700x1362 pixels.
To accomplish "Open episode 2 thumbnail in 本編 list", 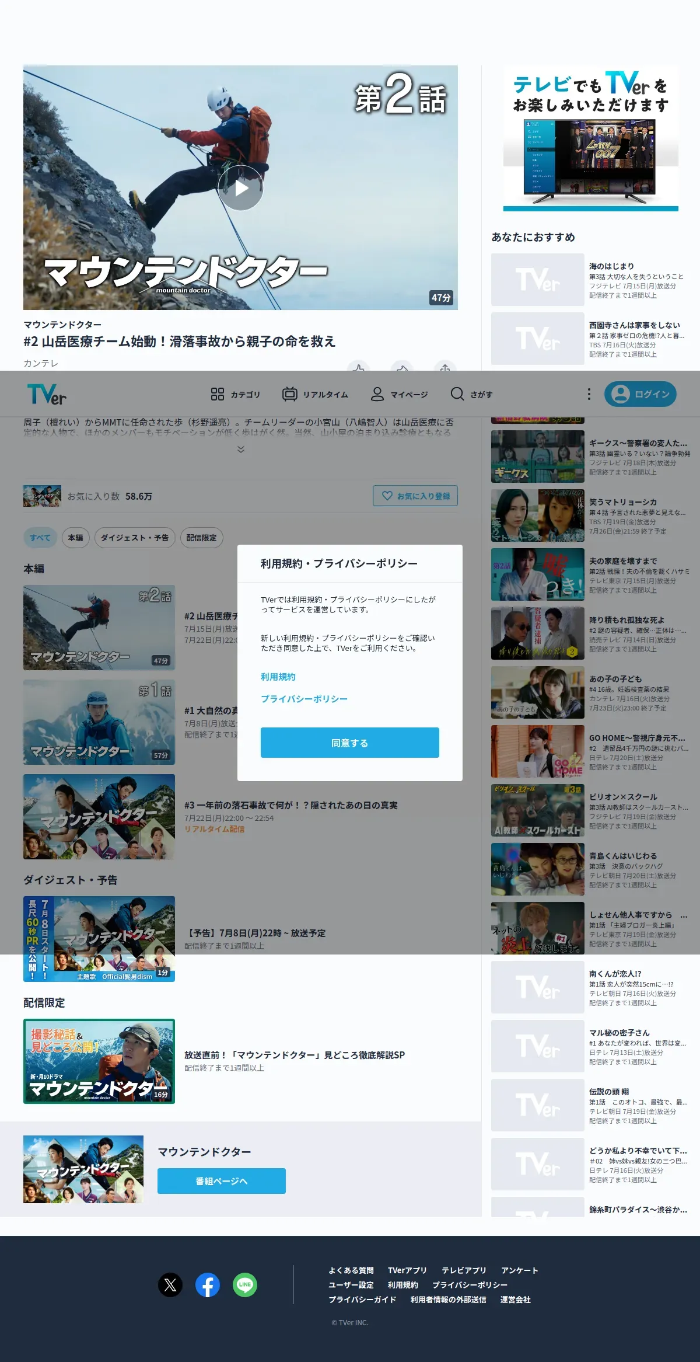I will click(99, 628).
